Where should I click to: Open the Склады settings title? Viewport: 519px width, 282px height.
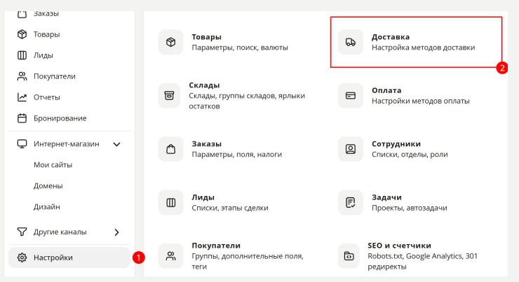pos(204,85)
